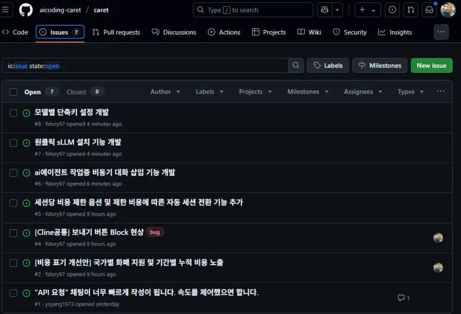The image size is (461, 314).
Task: Click the search magnifier button in filter bar
Action: point(296,66)
